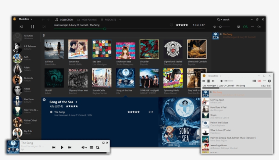279x160 pixels.
Task: Select Alesso in the artist list
Action: point(26,90)
